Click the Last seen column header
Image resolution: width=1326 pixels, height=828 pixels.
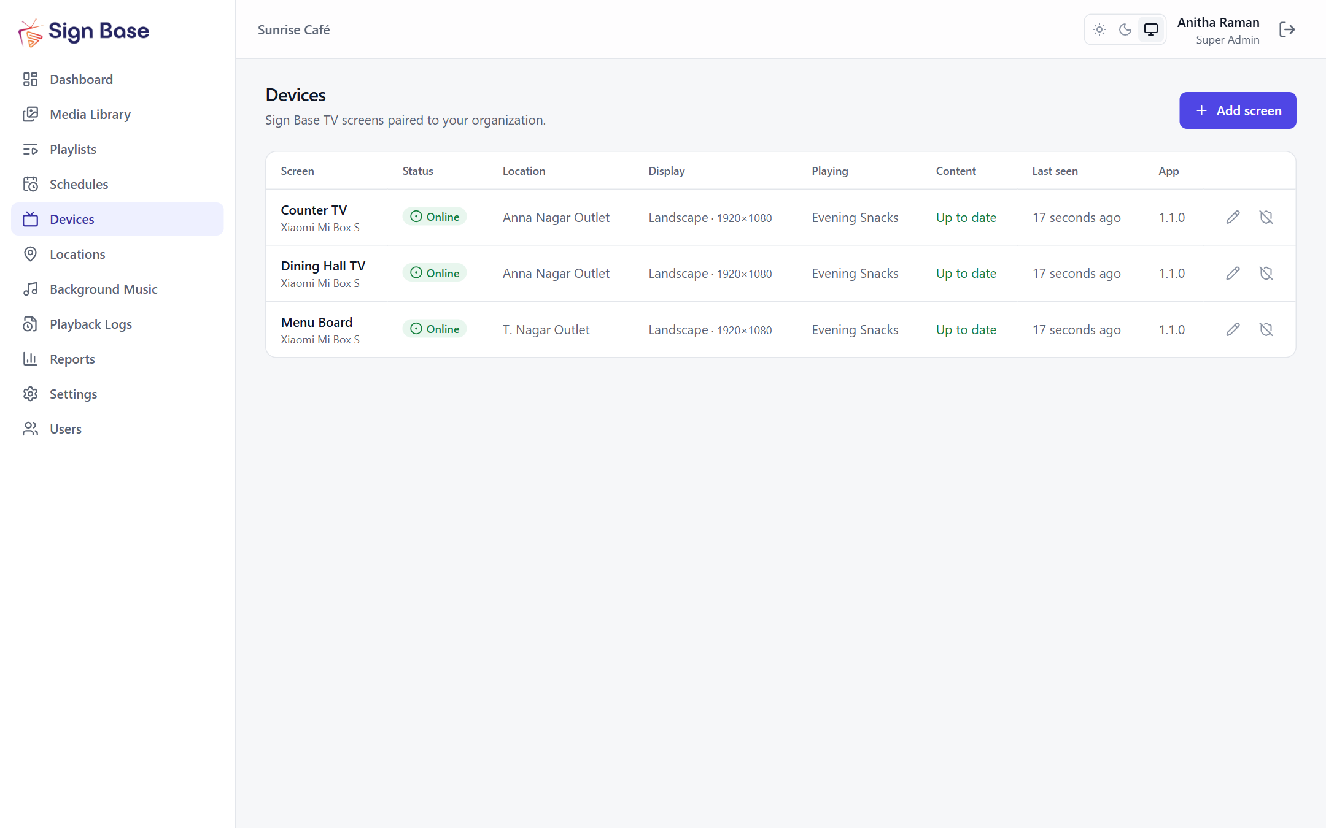[x=1055, y=171]
